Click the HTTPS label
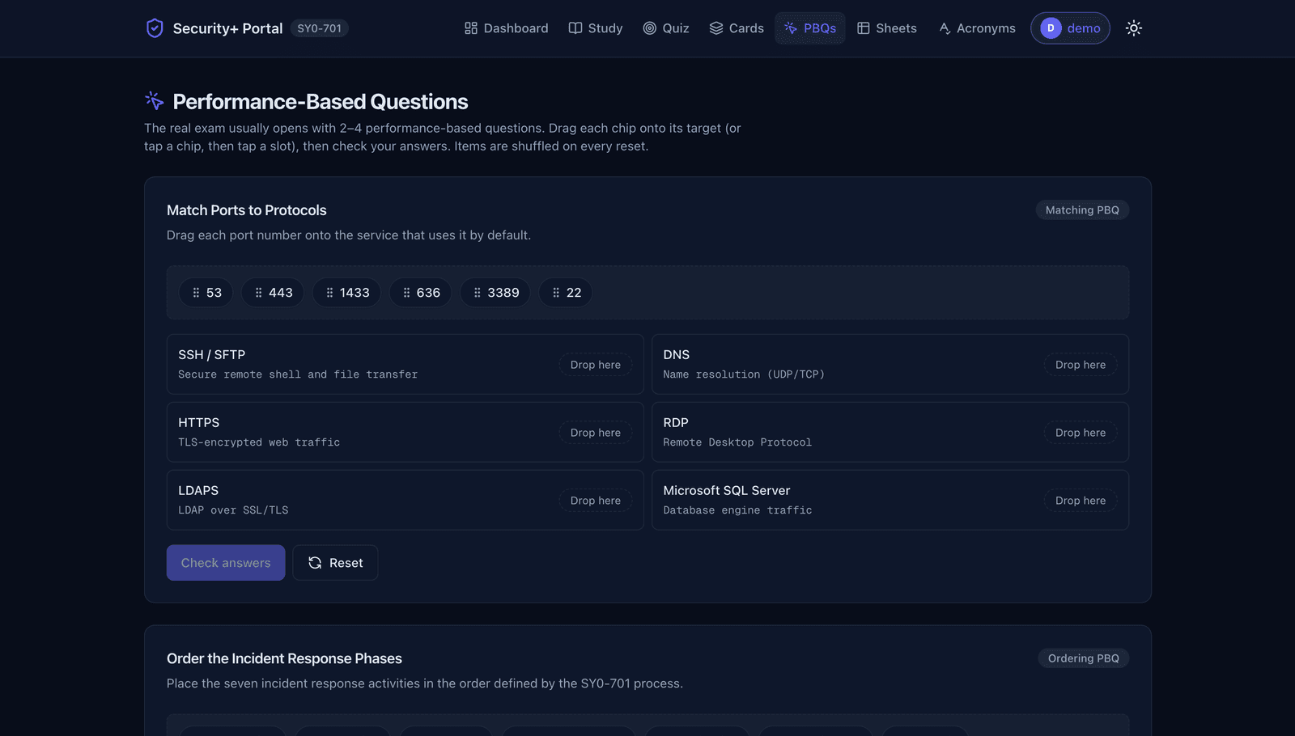This screenshot has width=1295, height=736. [199, 423]
